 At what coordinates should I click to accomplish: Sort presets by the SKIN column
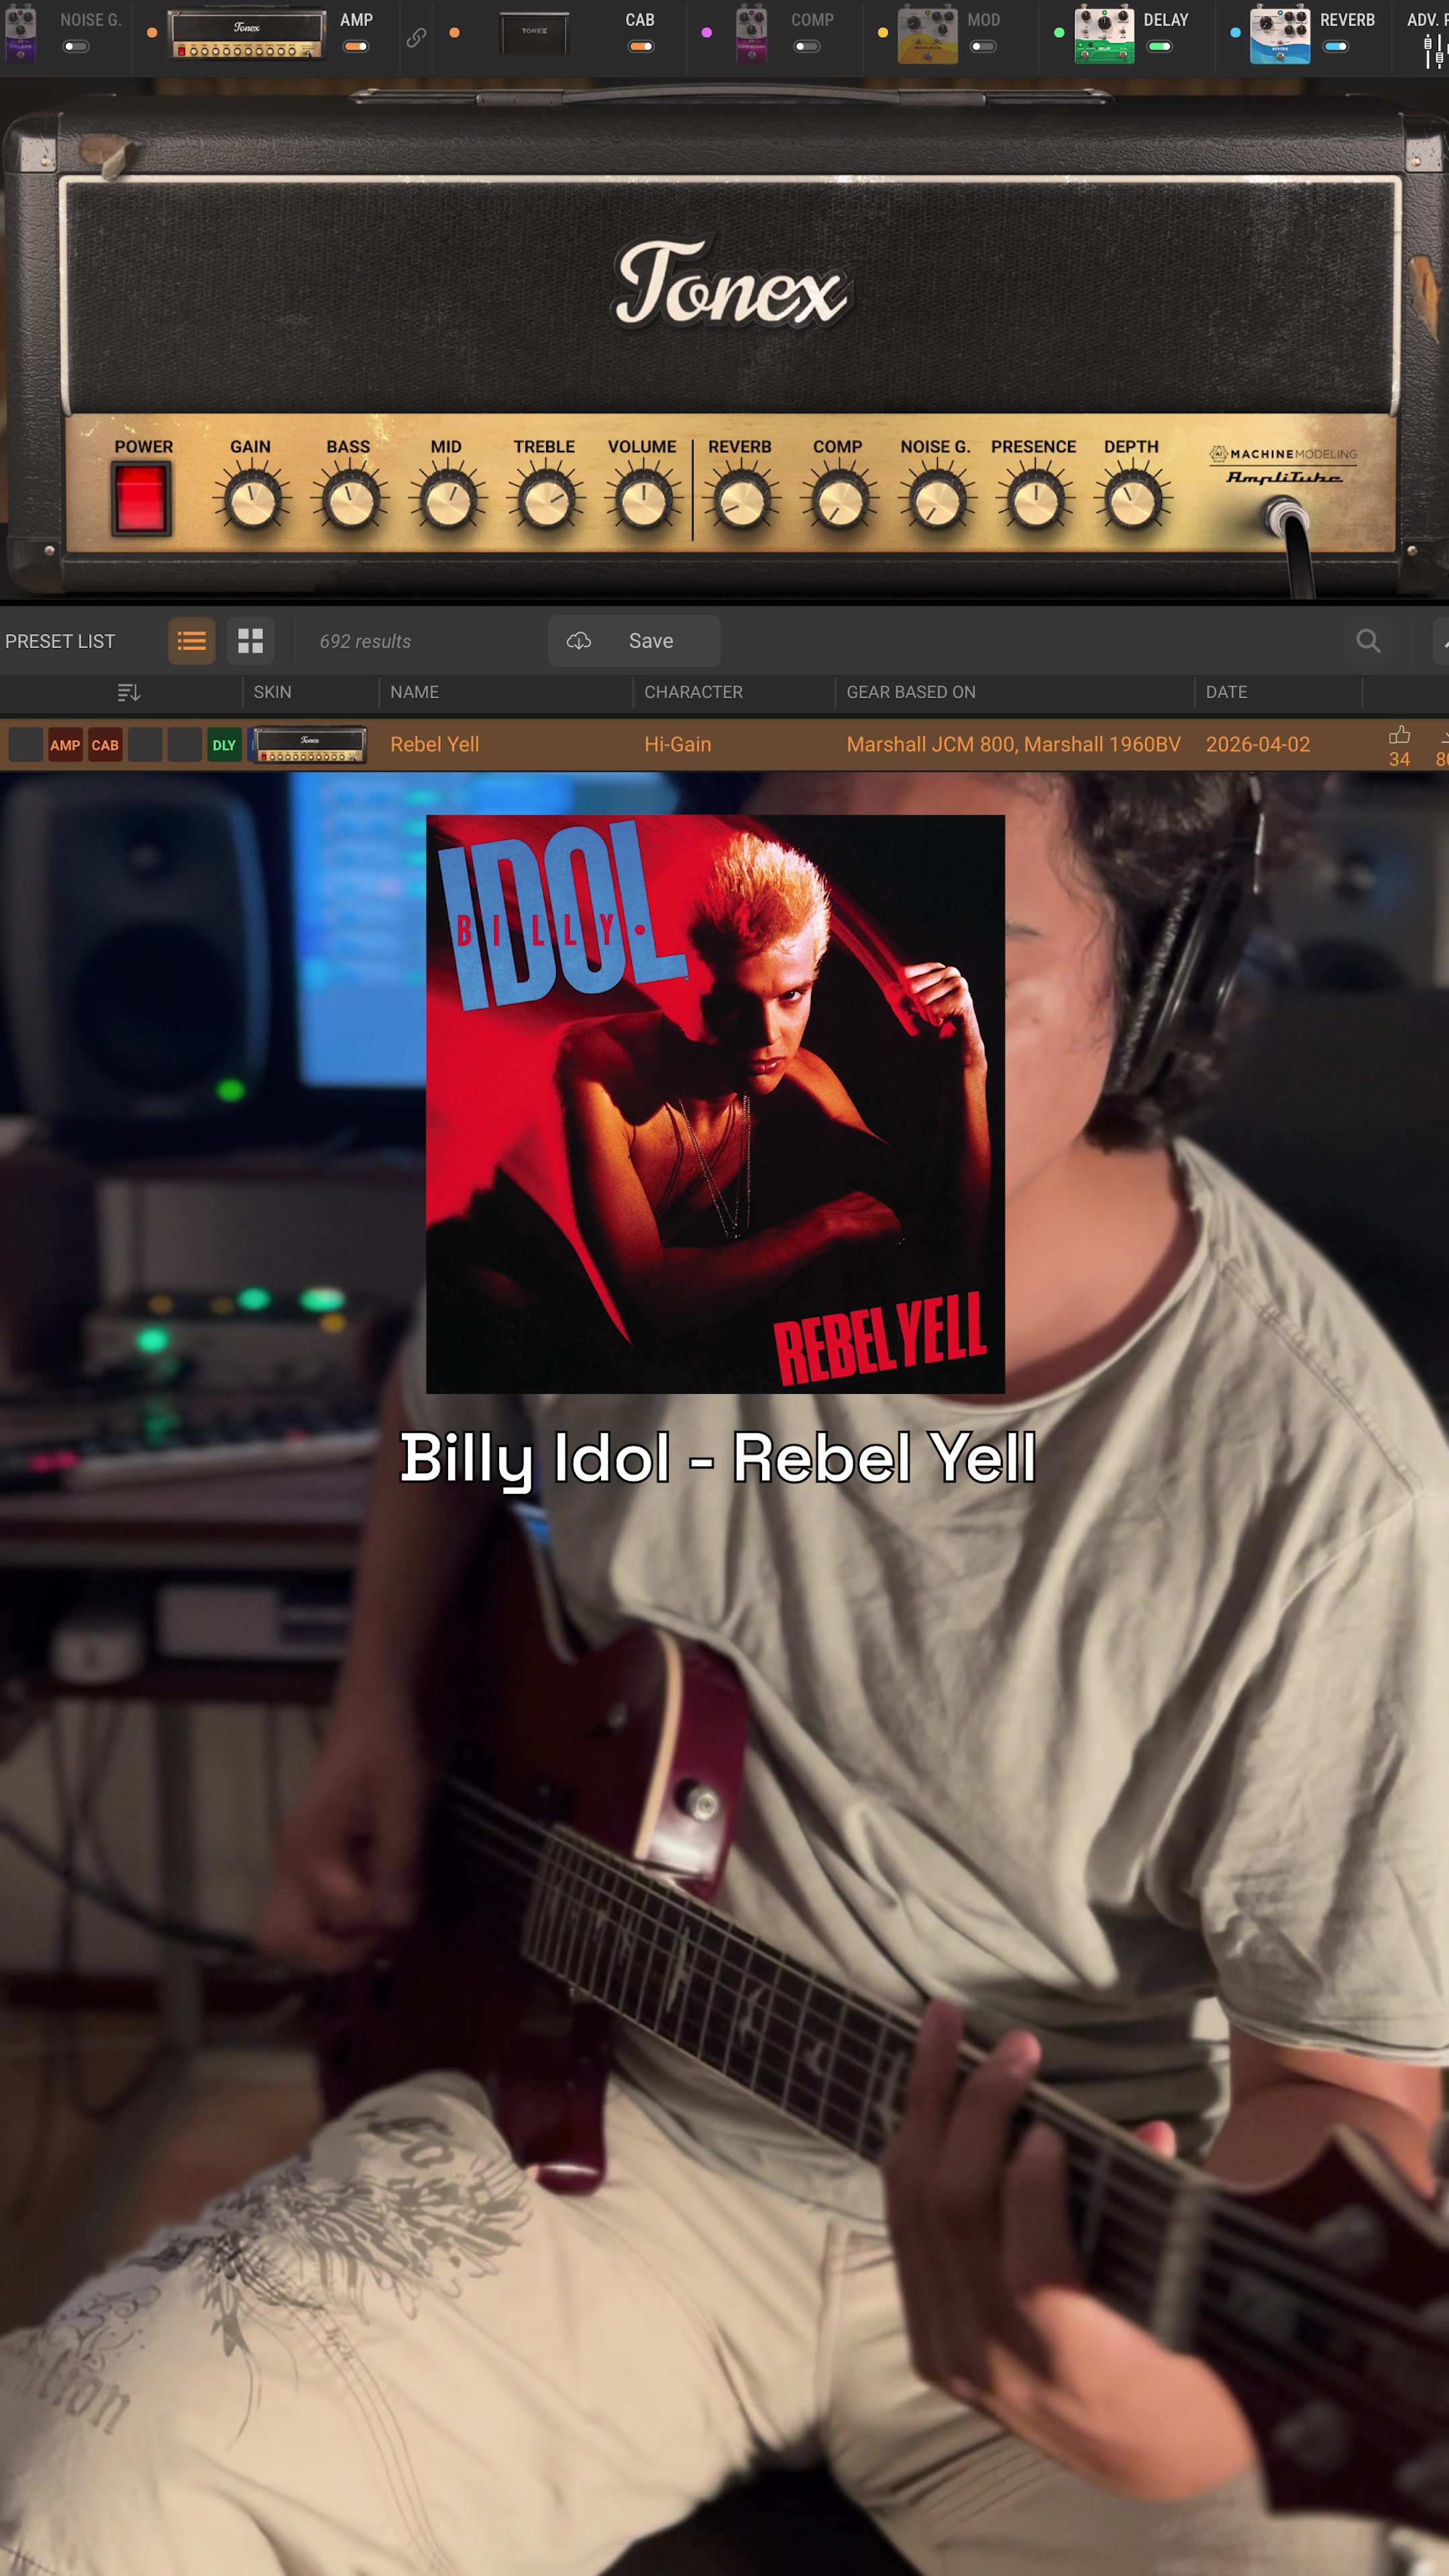(272, 692)
